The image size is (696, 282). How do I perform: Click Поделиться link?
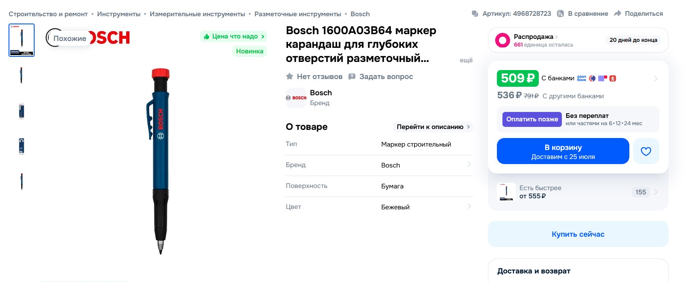[644, 14]
